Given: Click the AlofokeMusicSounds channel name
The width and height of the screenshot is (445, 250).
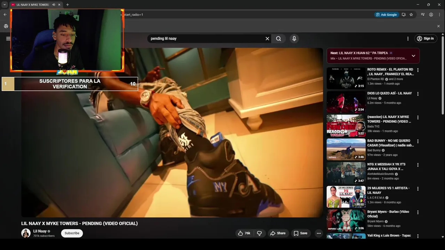Looking at the screenshot, I should tap(381, 174).
